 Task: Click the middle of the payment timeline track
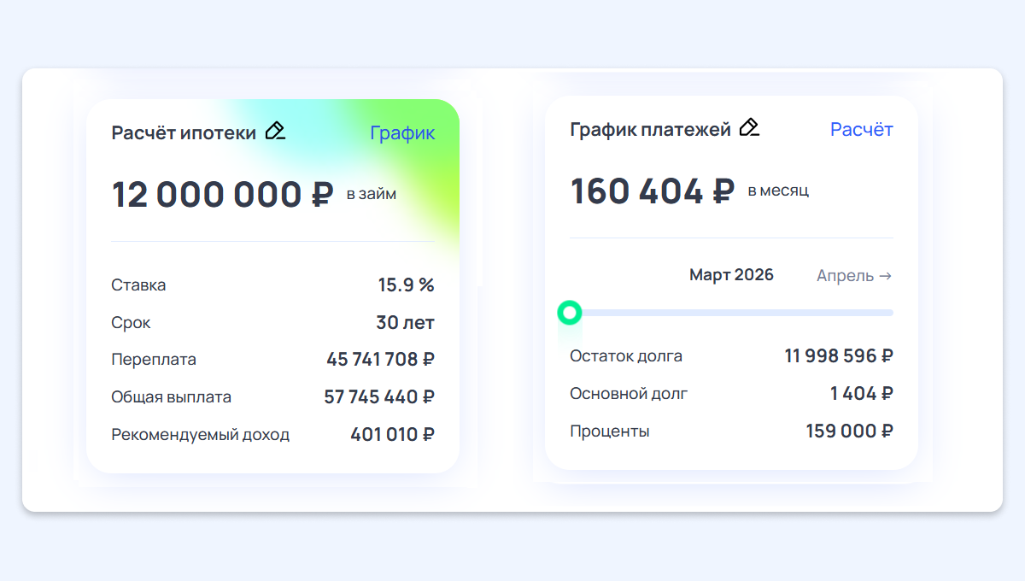pyautogui.click(x=731, y=313)
